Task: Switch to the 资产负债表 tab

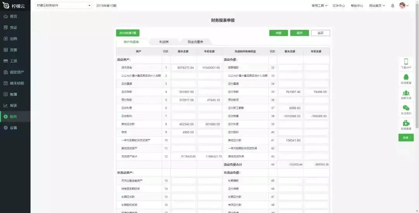Action: (x=131, y=42)
